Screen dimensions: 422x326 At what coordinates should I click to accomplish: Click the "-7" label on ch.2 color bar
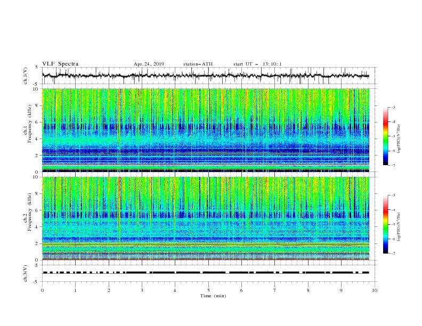click(393, 254)
